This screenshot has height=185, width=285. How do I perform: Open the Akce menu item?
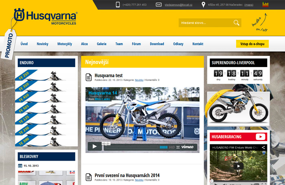[84, 44]
